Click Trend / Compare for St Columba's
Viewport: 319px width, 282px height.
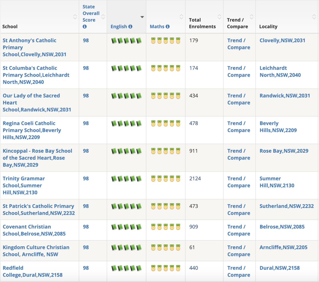(x=239, y=72)
